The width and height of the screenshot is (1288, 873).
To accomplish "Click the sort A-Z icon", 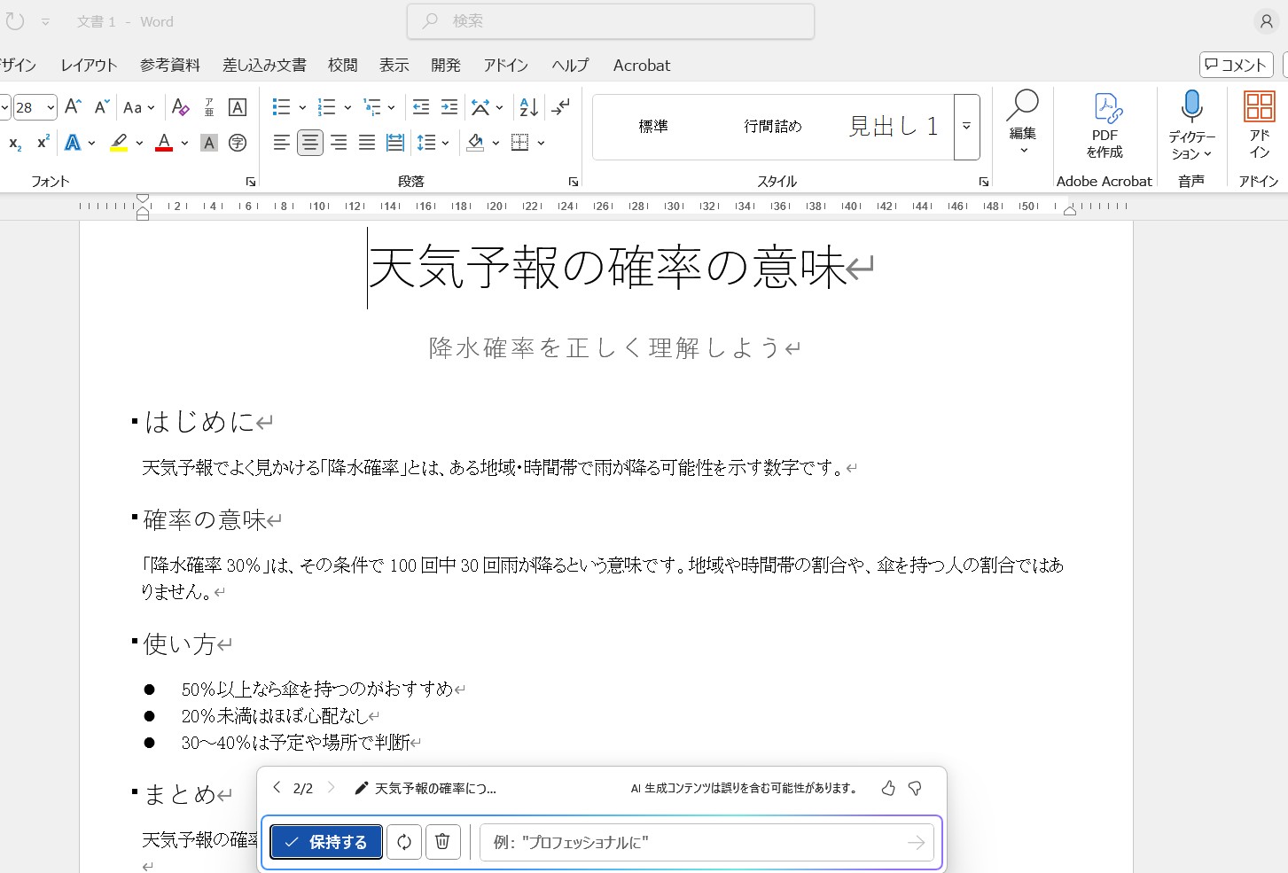I will (x=528, y=107).
